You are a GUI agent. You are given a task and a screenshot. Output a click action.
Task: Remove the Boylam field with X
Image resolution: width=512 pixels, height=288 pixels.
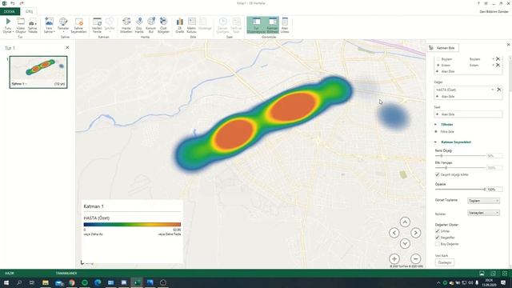pyautogui.click(x=498, y=59)
